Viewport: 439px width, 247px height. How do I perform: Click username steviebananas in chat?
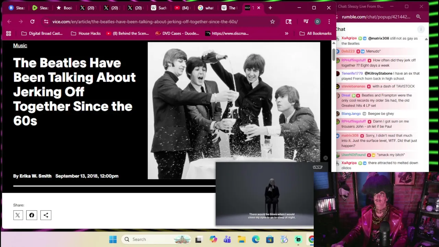[353, 86]
